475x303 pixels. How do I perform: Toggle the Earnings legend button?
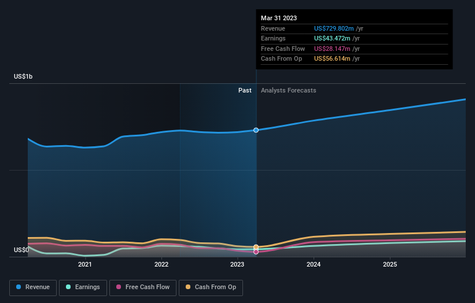pos(83,287)
